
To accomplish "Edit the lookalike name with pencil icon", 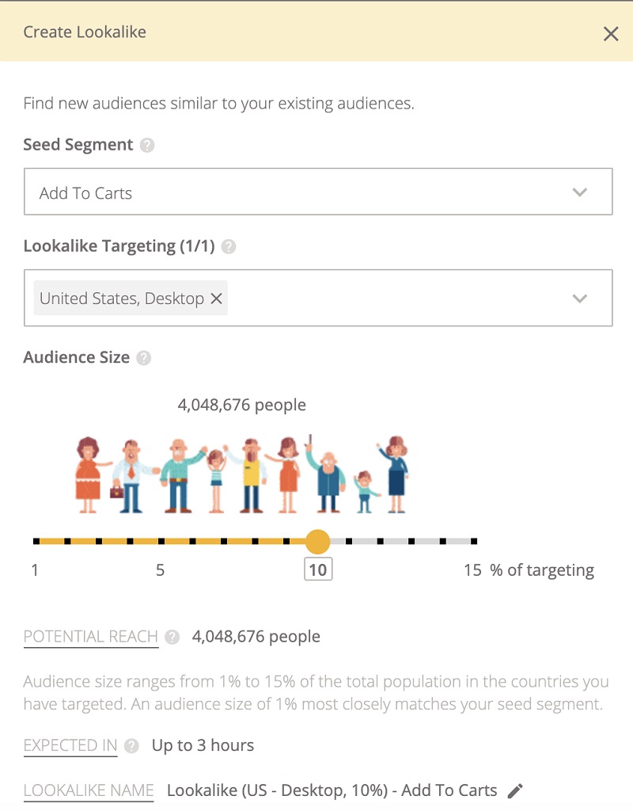I will [x=515, y=790].
